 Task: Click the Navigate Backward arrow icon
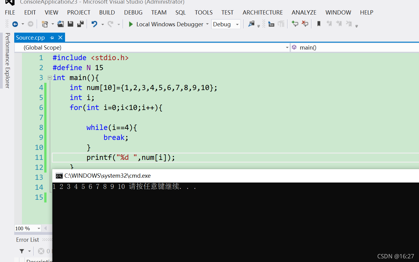tap(15, 24)
